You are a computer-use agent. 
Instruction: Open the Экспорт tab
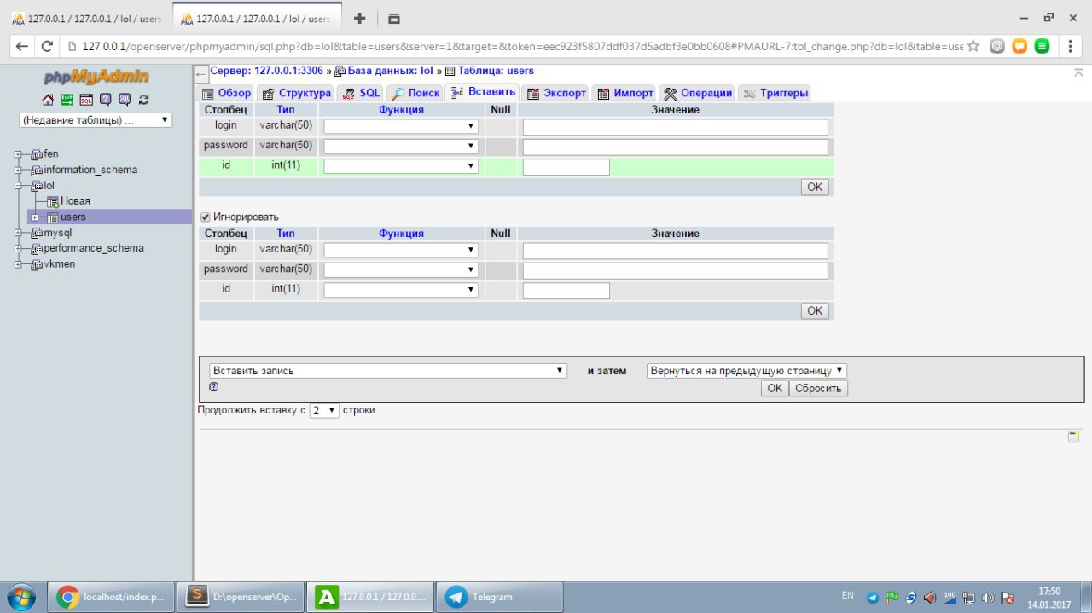click(557, 93)
